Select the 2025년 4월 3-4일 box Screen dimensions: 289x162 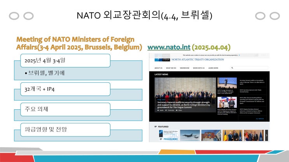tap(65, 60)
